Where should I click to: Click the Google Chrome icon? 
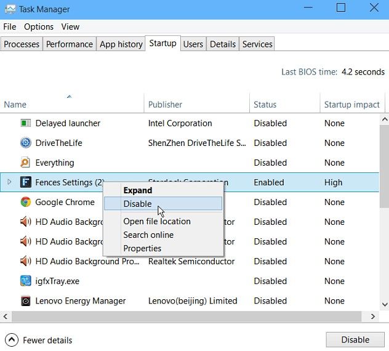26,202
